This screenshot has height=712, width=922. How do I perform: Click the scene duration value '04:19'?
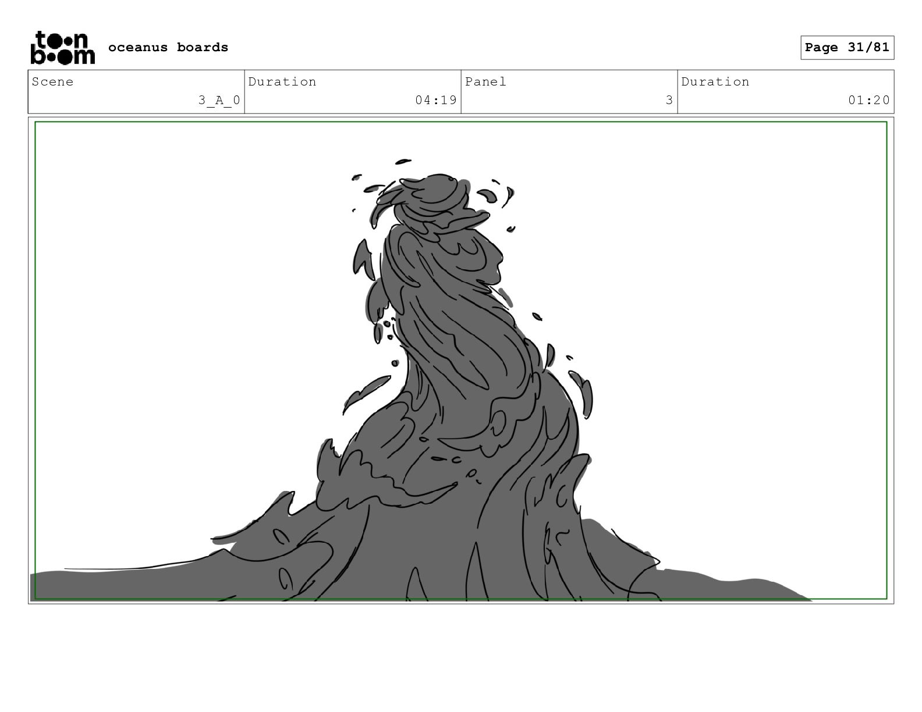(436, 100)
